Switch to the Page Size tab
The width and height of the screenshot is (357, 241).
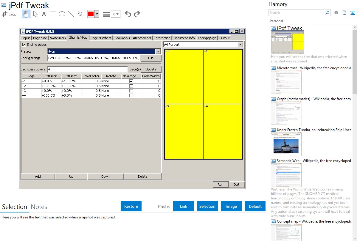40,38
